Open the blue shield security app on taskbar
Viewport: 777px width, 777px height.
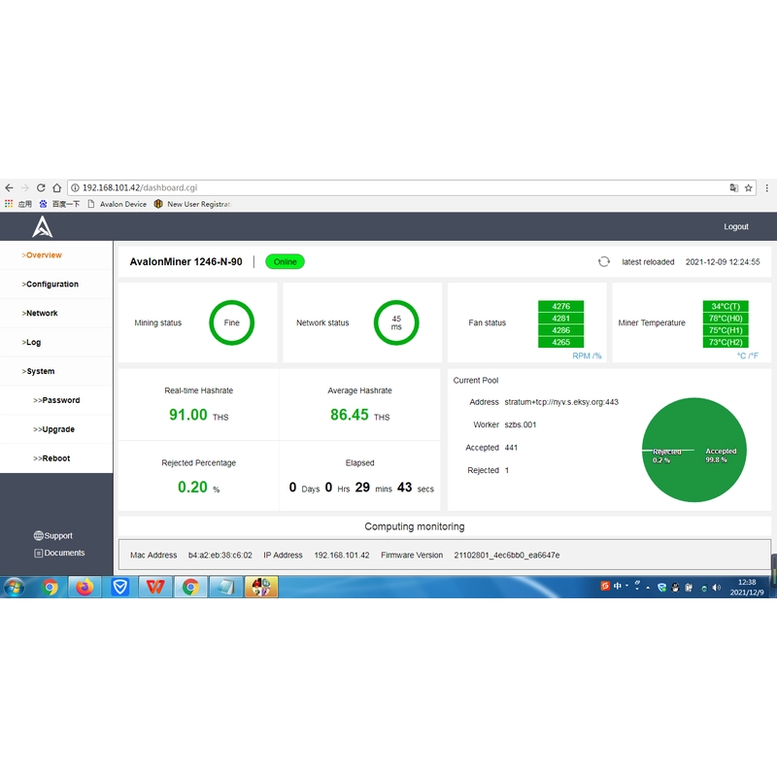tap(119, 588)
